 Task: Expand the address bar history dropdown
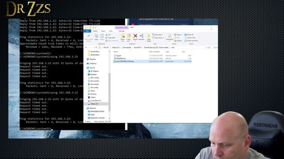(206, 47)
